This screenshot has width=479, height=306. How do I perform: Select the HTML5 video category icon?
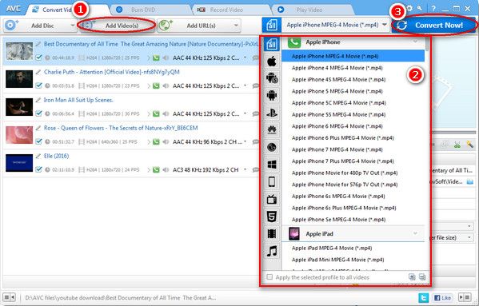point(272,217)
